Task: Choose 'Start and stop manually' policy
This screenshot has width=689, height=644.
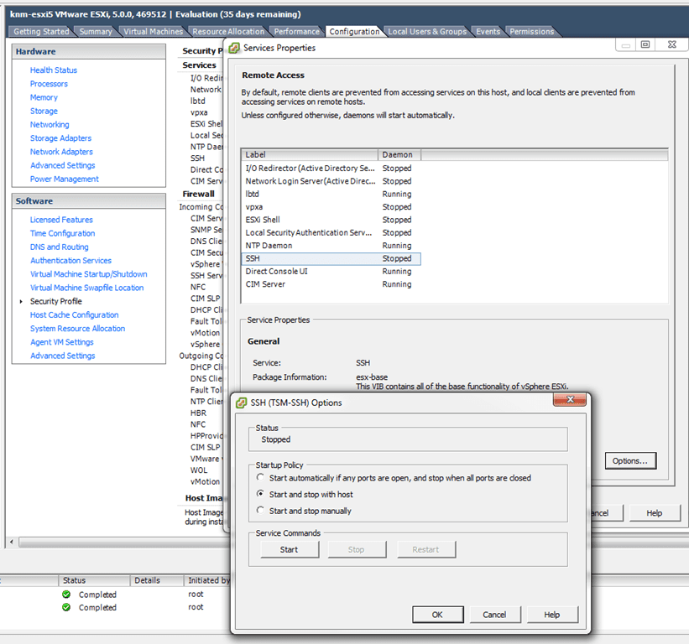Action: (261, 511)
